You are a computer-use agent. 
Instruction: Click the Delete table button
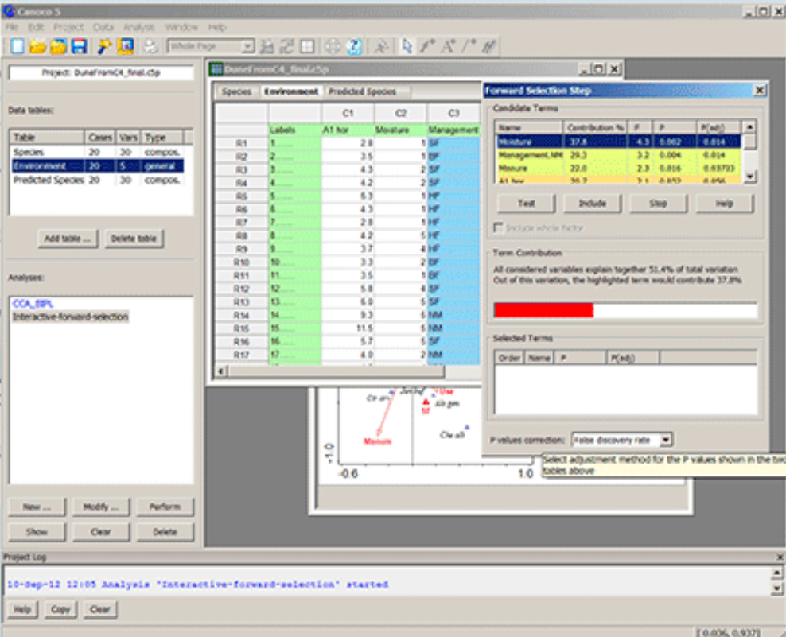pyautogui.click(x=134, y=239)
